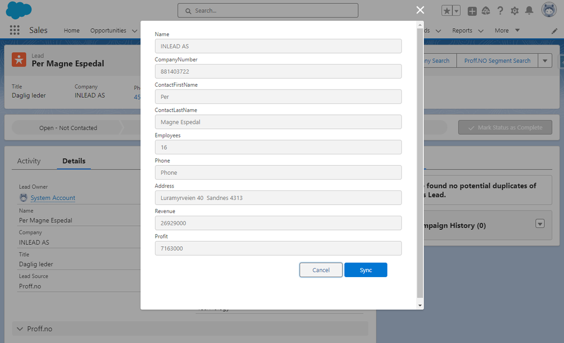
Task: Click the modal scrollbar up arrow
Action: coord(420,25)
